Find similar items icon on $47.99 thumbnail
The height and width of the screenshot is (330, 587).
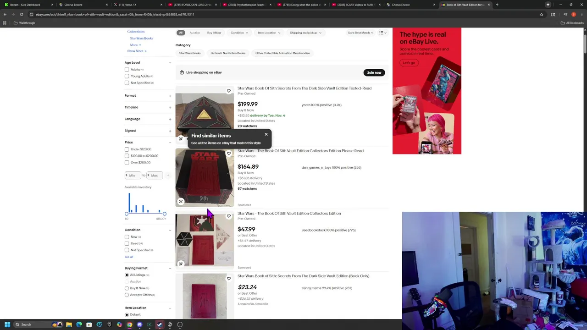click(x=181, y=264)
